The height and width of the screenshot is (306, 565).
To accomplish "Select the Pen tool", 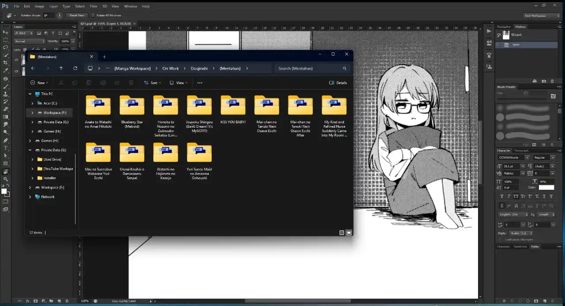I will 6,140.
